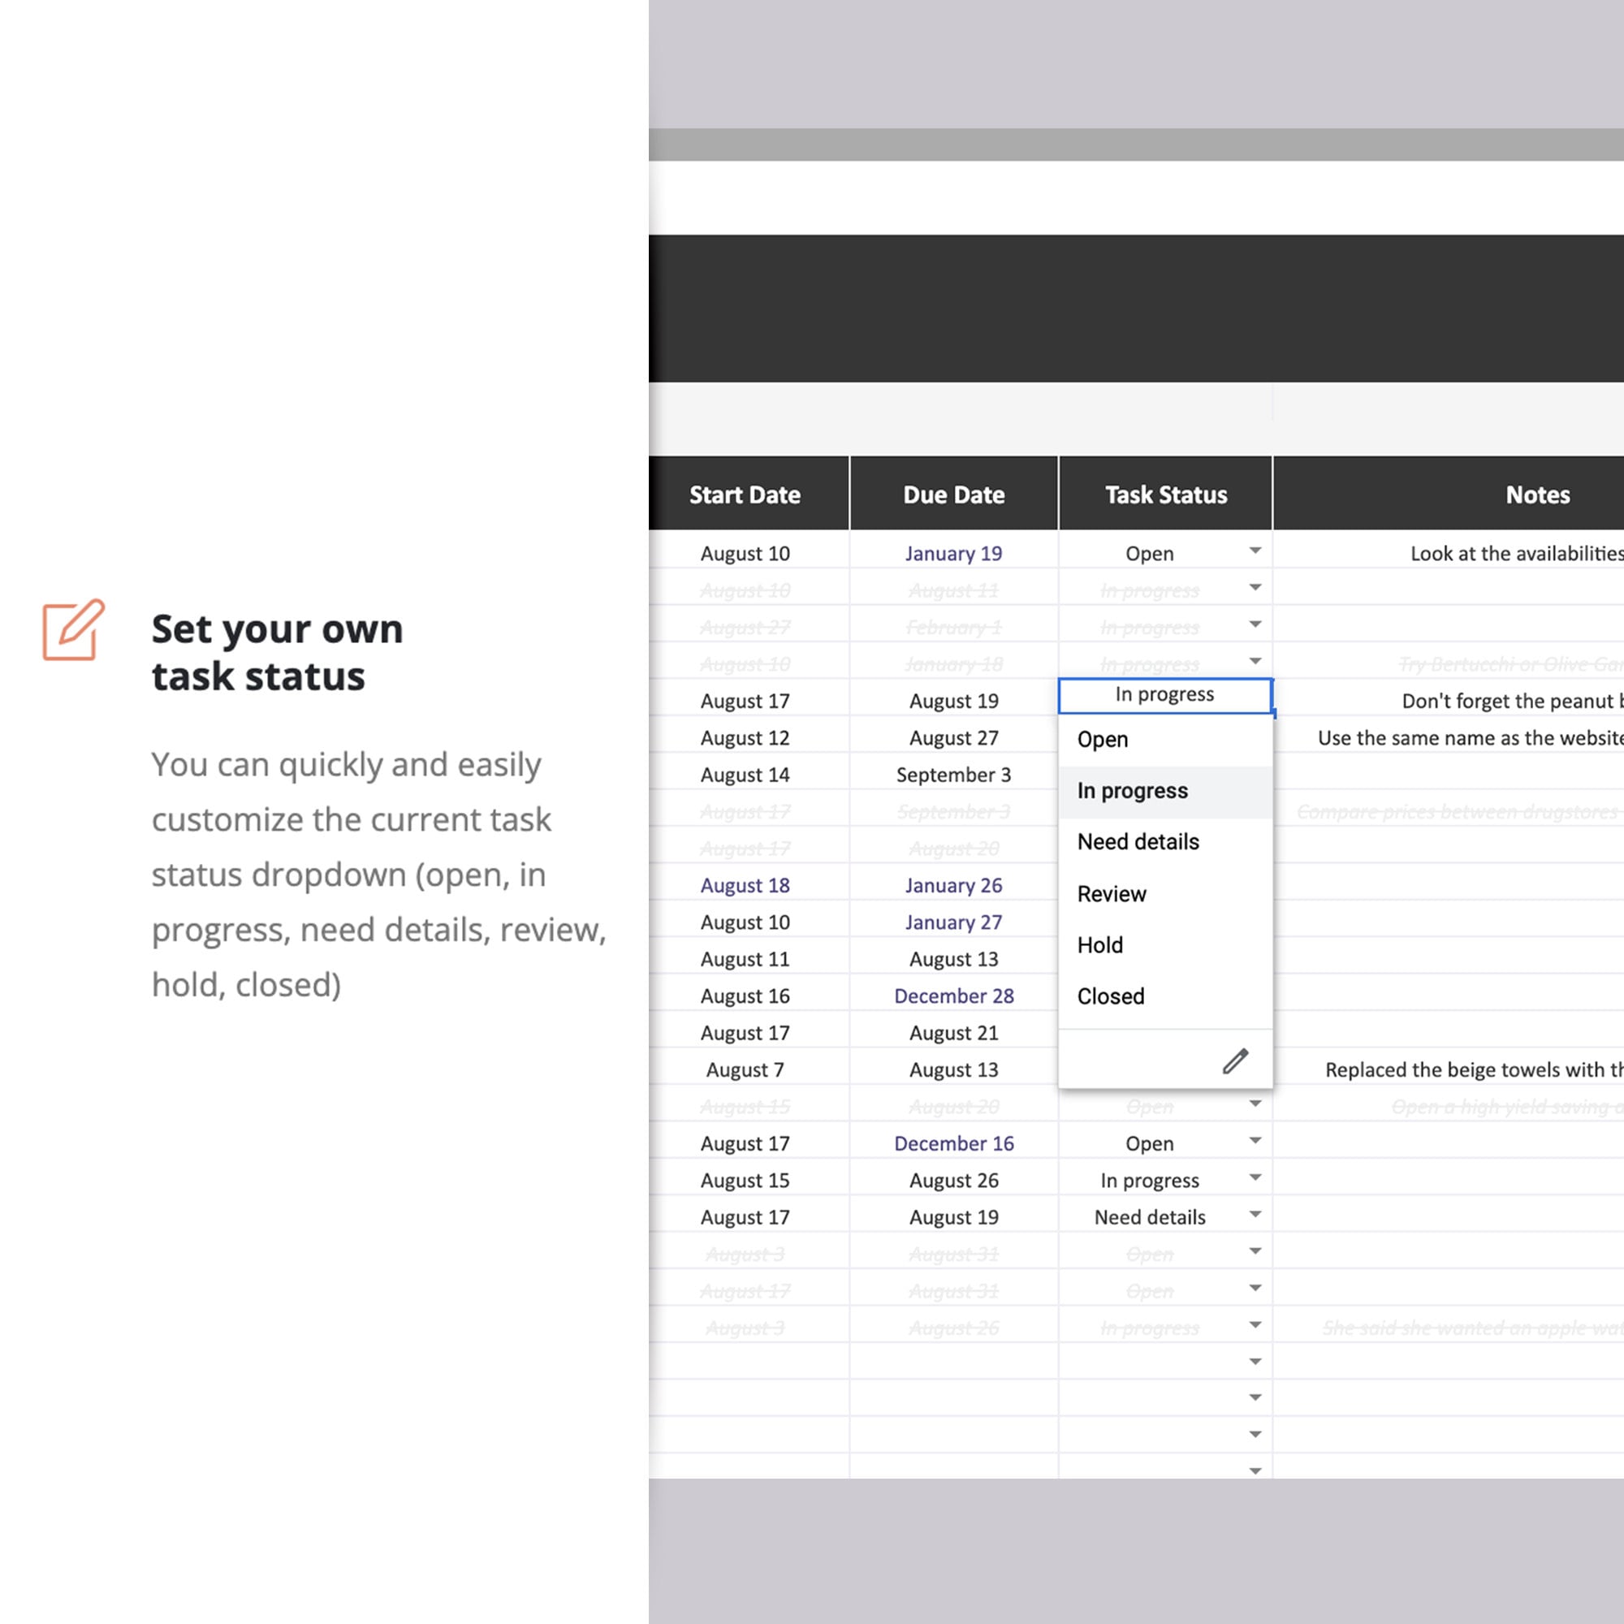Open the status dropdown on the Need details row

[1255, 1214]
